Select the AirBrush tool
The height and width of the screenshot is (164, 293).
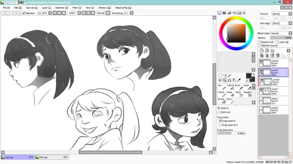[x=230, y=87]
